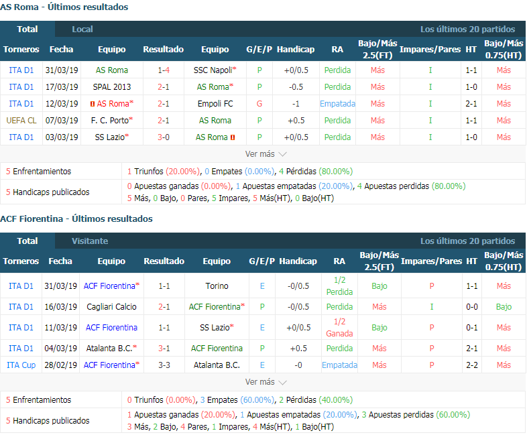The width and height of the screenshot is (527, 435).
Task: Click the Impares/Pares header in Fiorentina table
Action: (x=432, y=261)
